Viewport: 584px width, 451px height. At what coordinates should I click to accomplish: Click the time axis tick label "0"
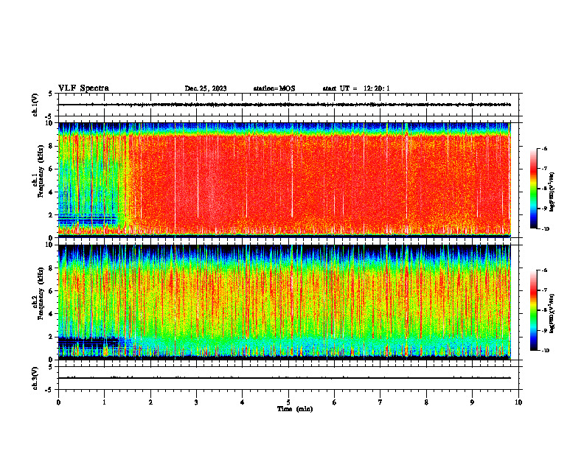tap(58, 402)
